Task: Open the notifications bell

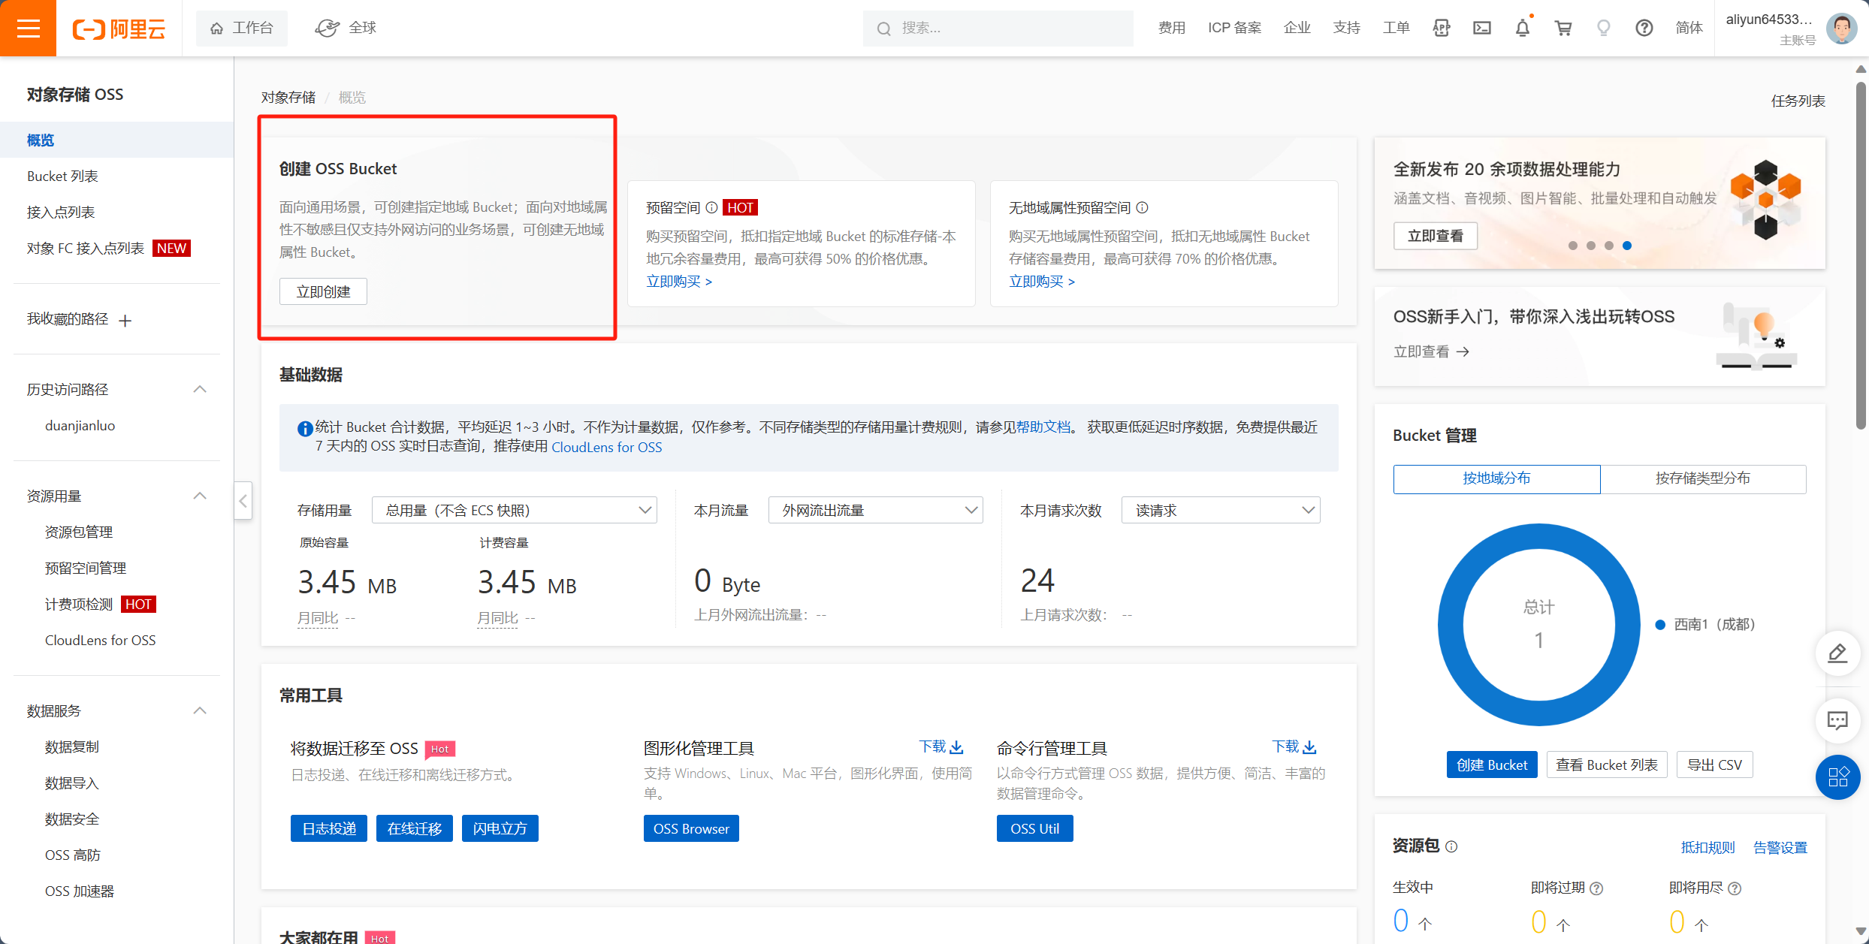Action: (x=1522, y=28)
